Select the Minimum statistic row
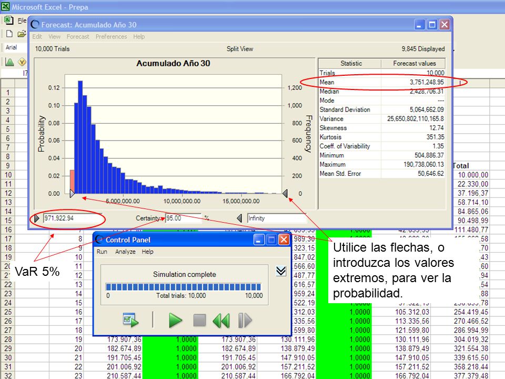Image resolution: width=505 pixels, height=379 pixels. 382,155
